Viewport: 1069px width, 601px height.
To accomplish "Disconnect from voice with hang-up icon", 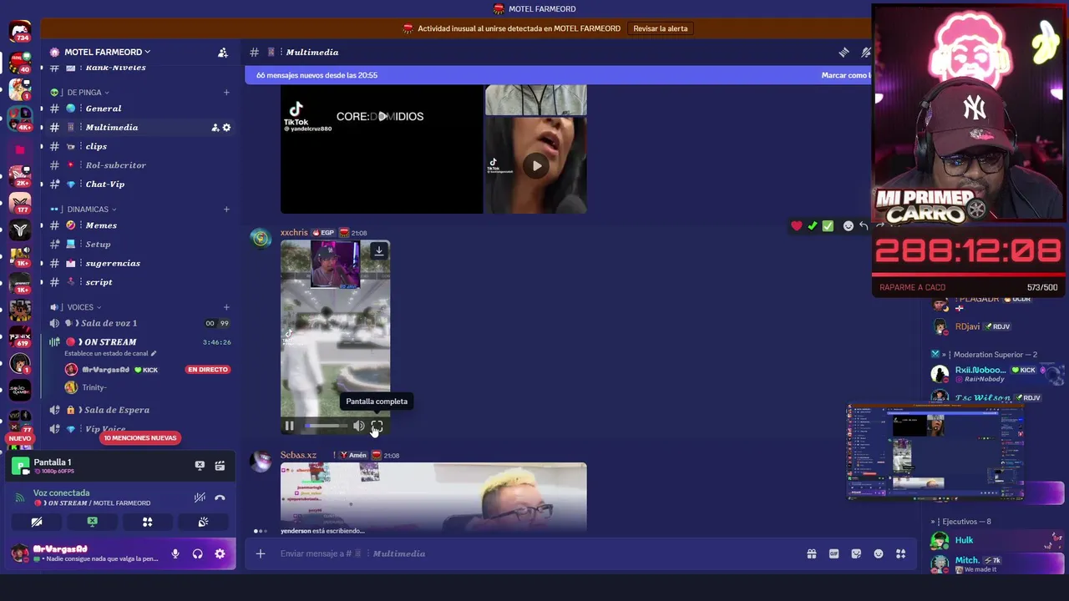I will [220, 497].
